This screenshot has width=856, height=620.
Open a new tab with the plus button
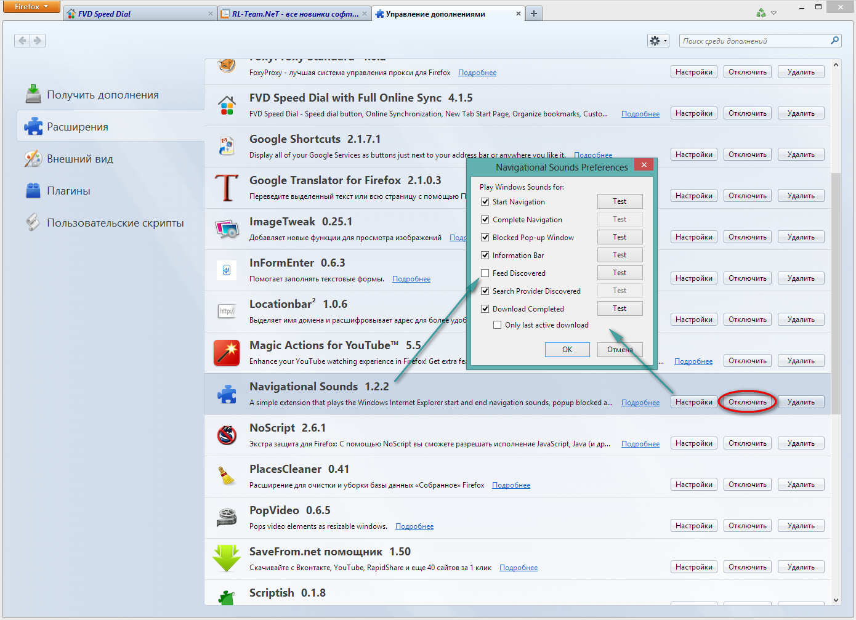(x=534, y=14)
